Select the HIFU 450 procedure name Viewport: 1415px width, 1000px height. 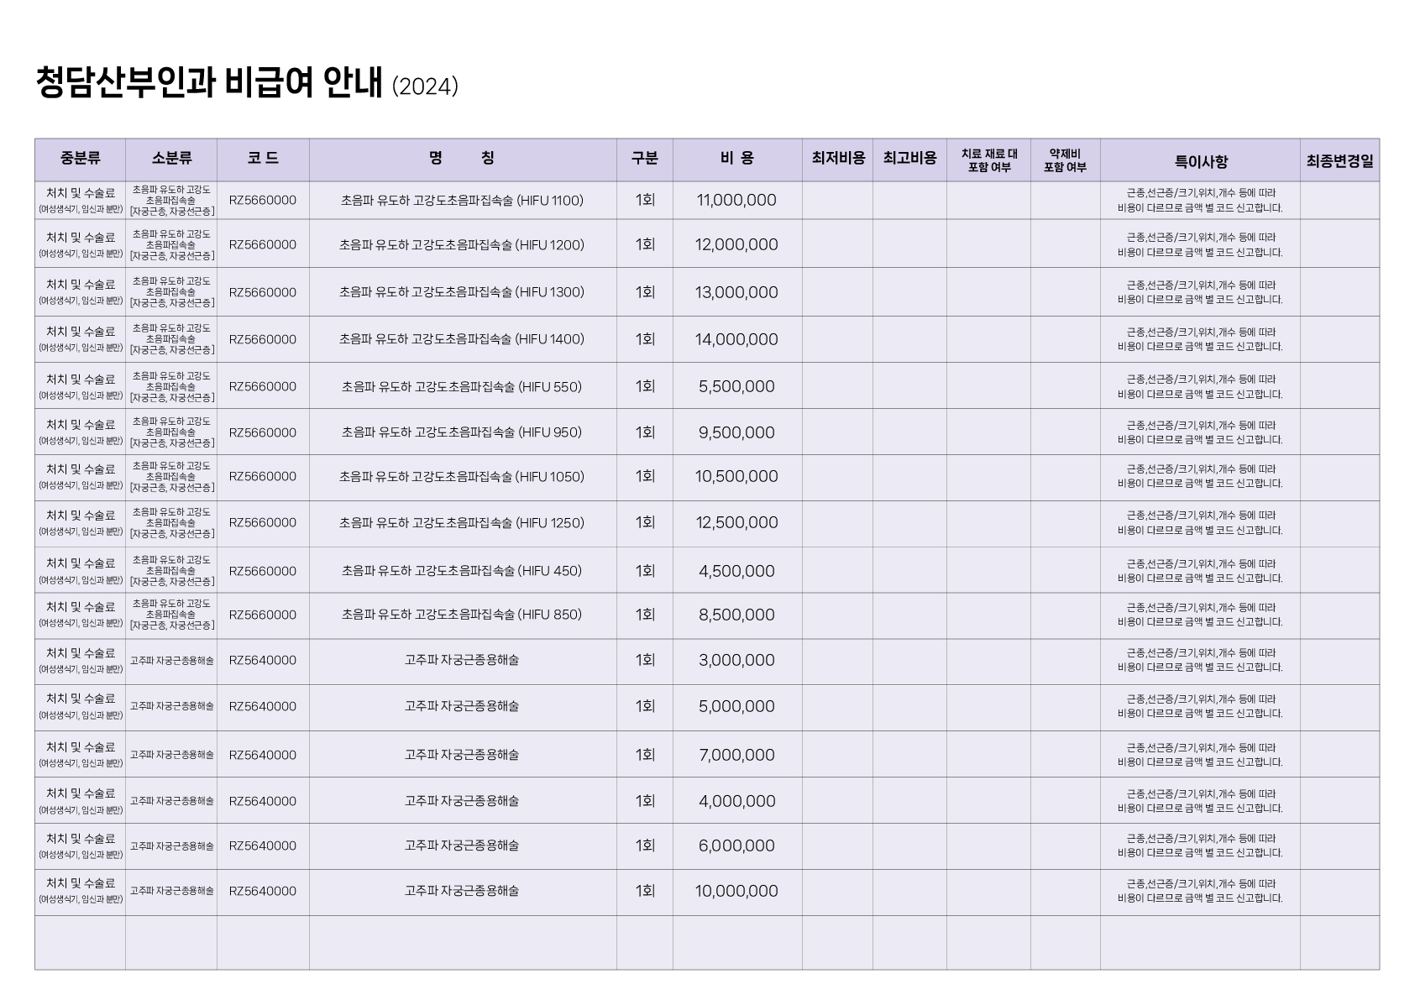[462, 570]
